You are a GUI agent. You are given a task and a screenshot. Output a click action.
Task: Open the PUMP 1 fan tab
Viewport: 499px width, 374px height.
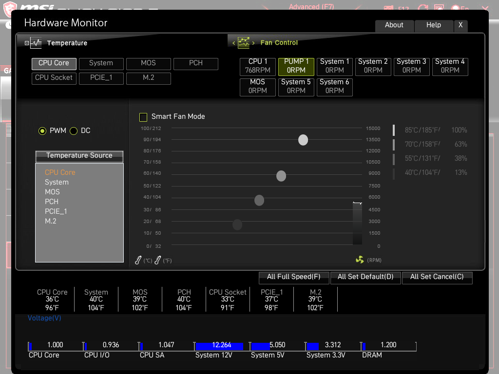[296, 66]
